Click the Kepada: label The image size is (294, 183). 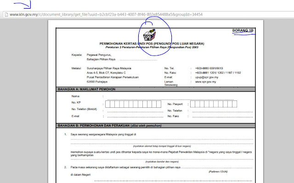coord(77,55)
